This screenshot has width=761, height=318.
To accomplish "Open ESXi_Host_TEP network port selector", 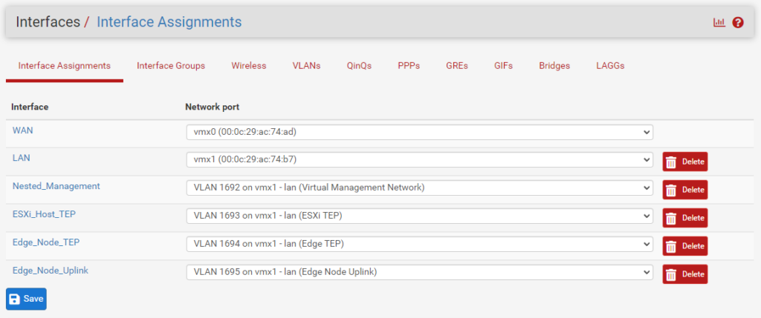I will [419, 216].
